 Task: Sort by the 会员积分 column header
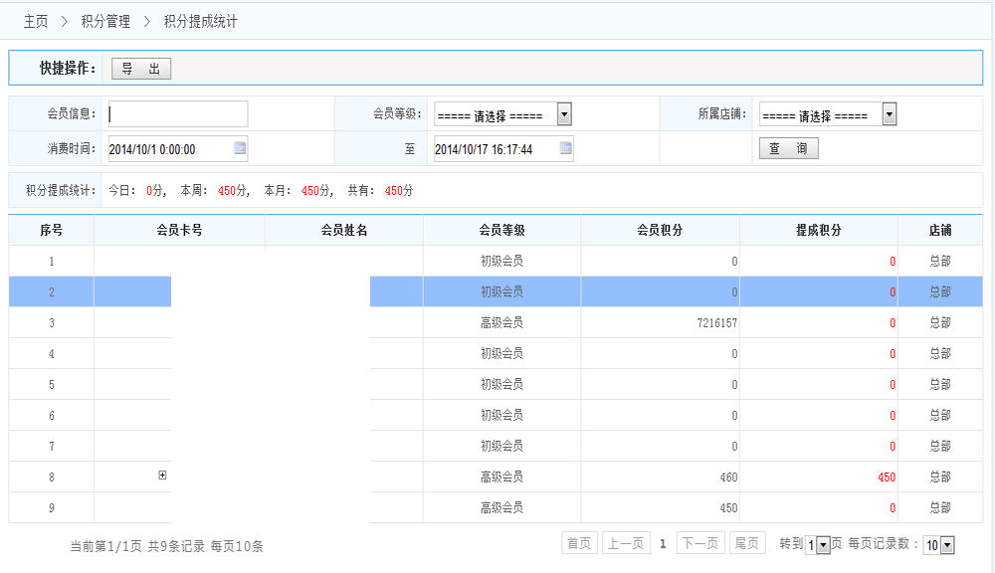point(660,230)
